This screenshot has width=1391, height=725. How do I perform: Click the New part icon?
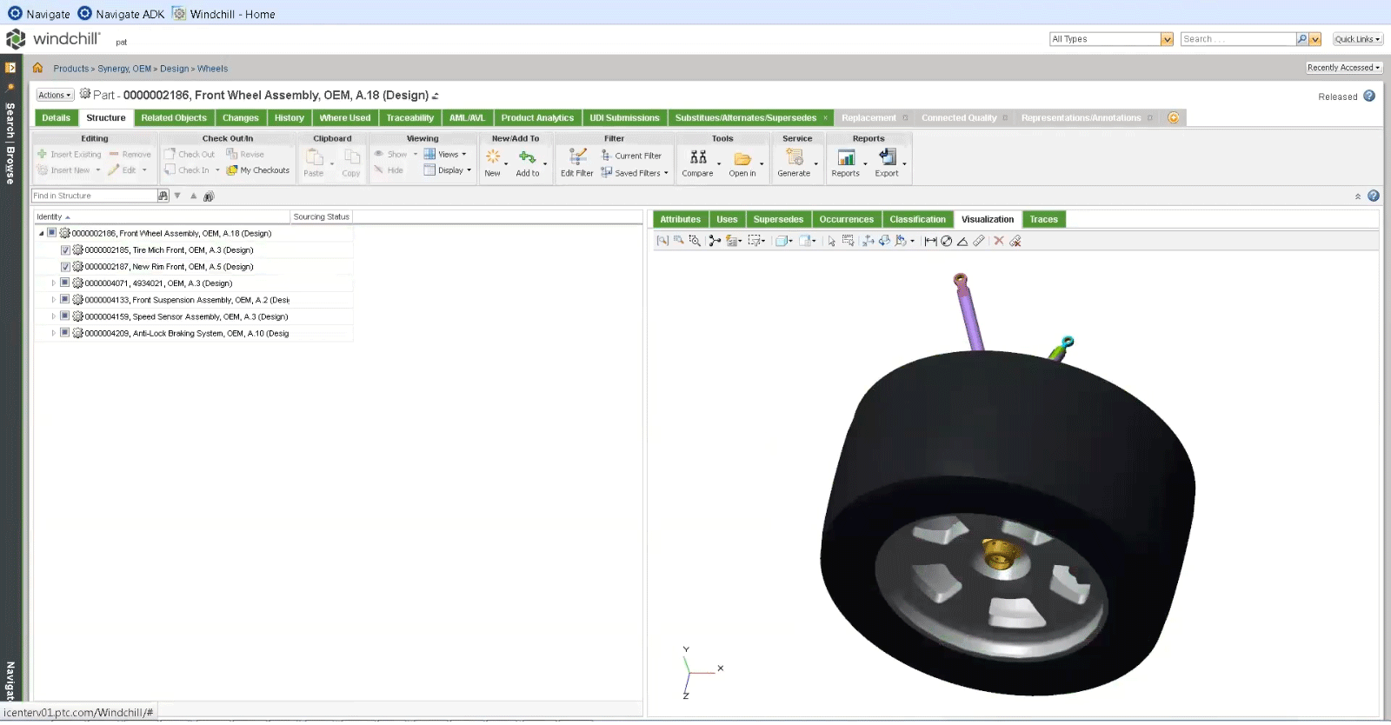pos(492,157)
